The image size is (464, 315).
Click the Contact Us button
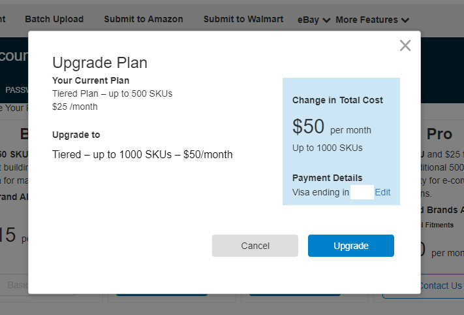click(441, 286)
